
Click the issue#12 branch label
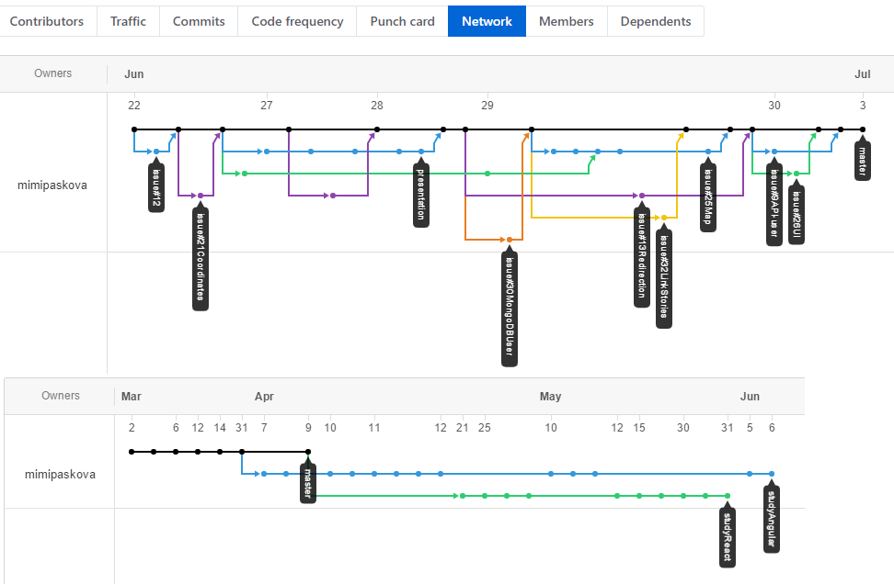point(156,187)
